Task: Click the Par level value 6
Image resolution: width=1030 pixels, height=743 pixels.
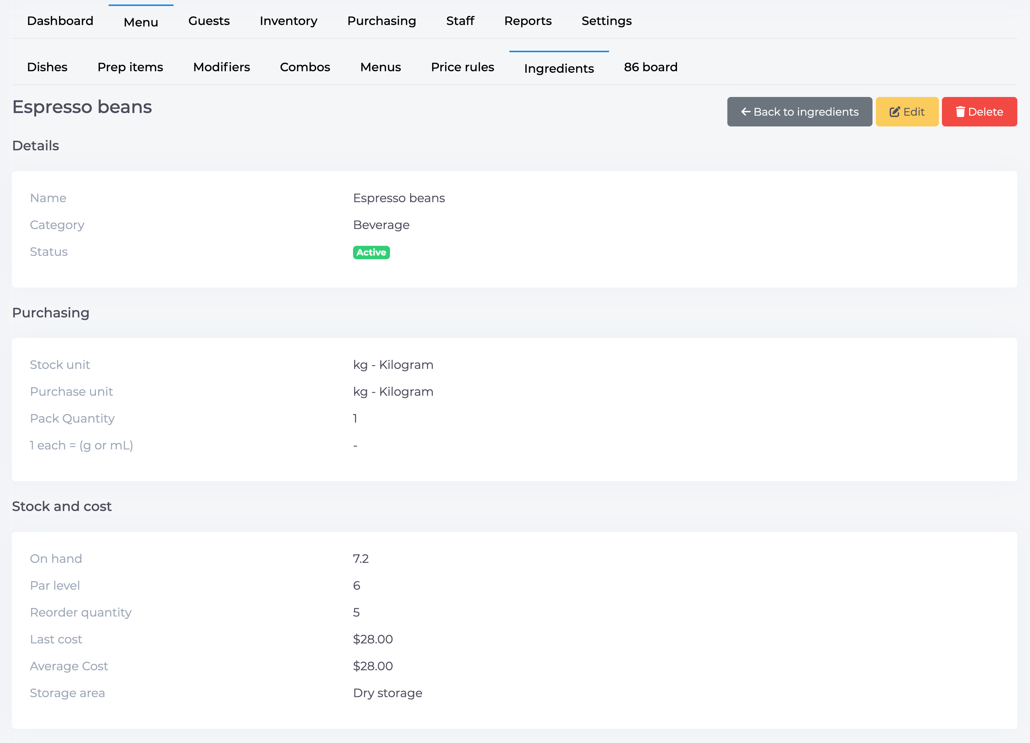Action: click(356, 586)
